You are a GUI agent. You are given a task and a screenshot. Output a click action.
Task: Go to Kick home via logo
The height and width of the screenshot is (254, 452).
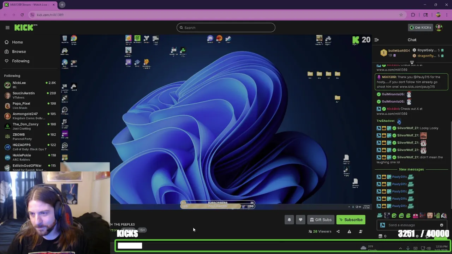coord(26,28)
